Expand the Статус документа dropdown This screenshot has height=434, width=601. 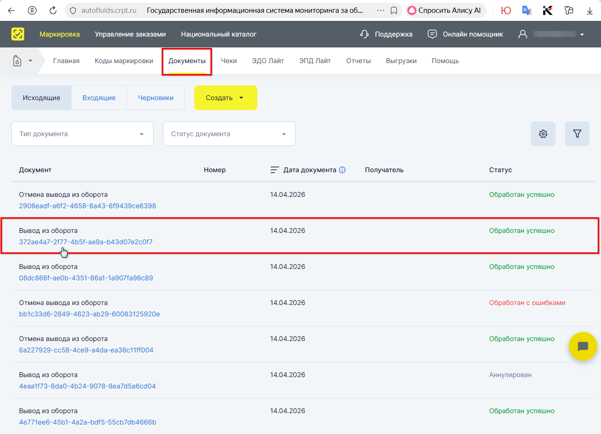point(229,134)
